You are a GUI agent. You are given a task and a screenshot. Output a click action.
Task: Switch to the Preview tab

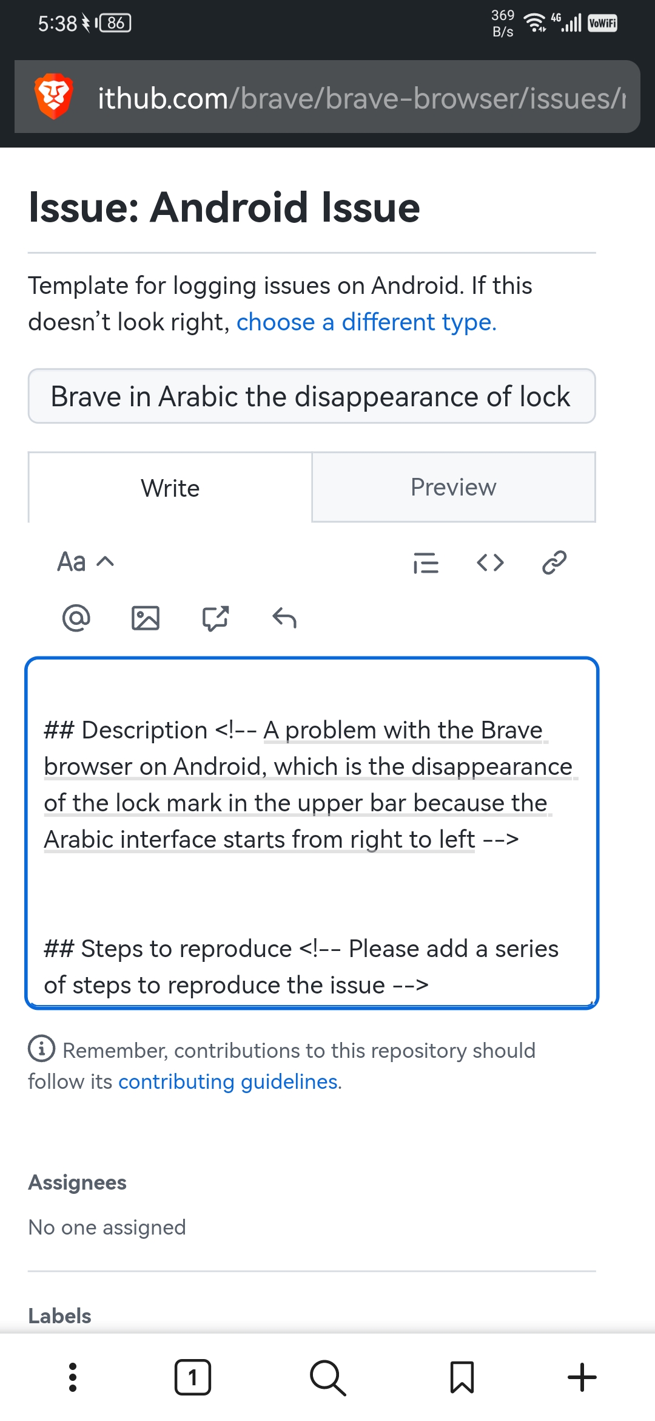453,487
